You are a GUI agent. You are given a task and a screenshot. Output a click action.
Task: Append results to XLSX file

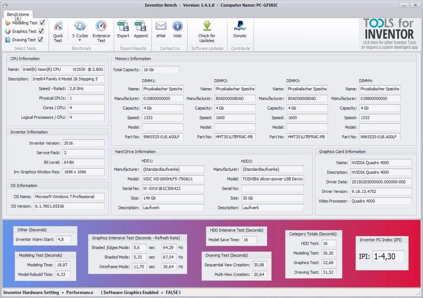click(141, 29)
